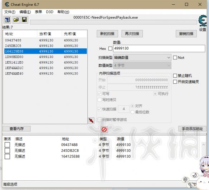Select the 最后位数 radio button
The image size is (209, 190).
[132, 112]
